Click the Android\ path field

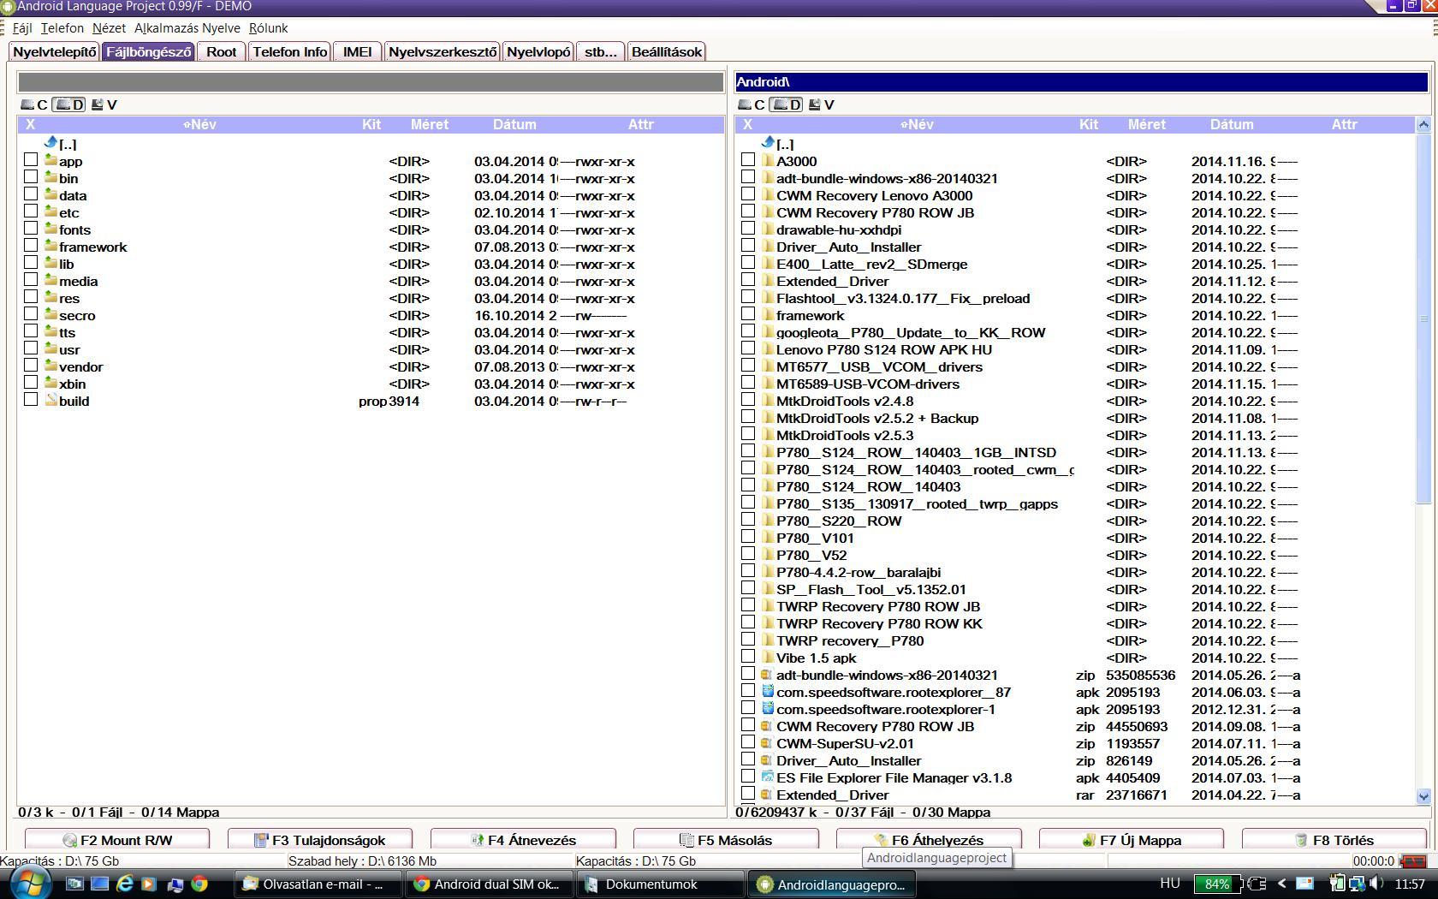[1081, 82]
